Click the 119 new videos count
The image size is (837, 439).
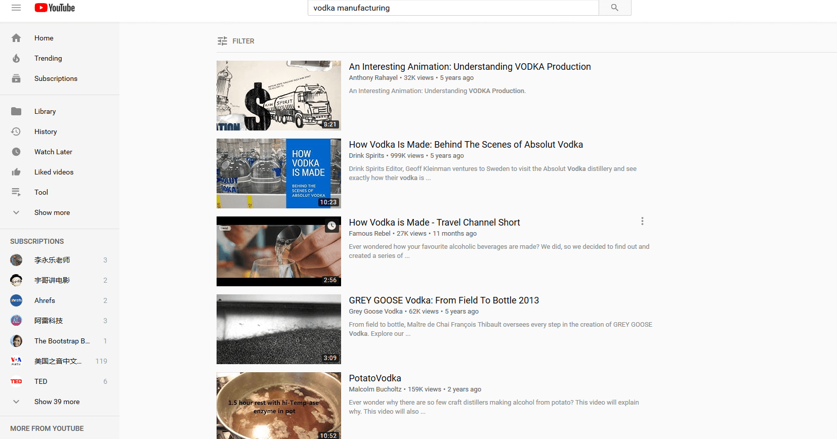click(x=101, y=361)
